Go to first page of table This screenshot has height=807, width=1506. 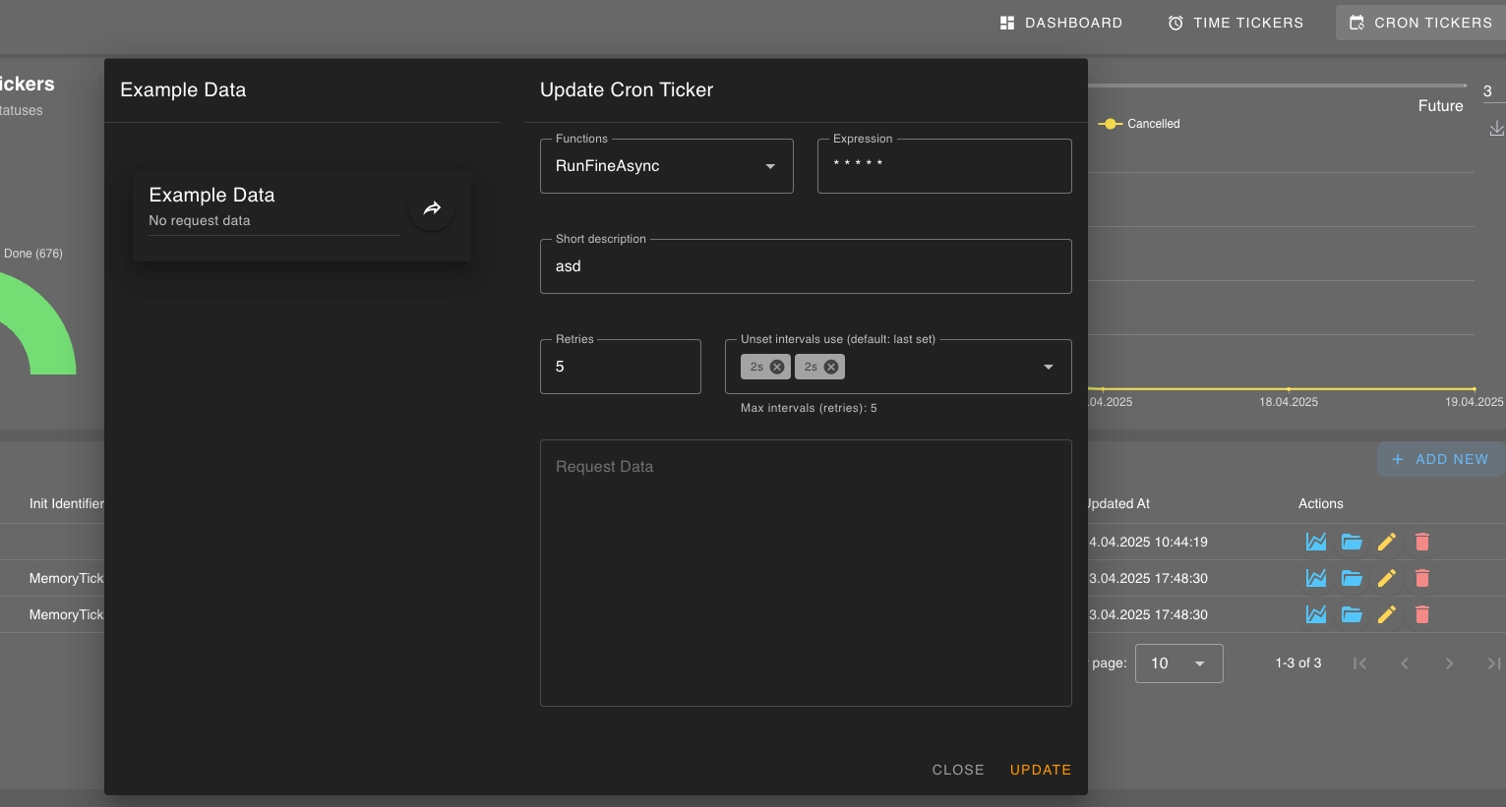(1359, 663)
